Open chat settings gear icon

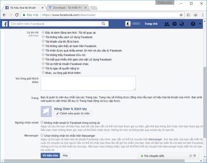tap(195, 156)
